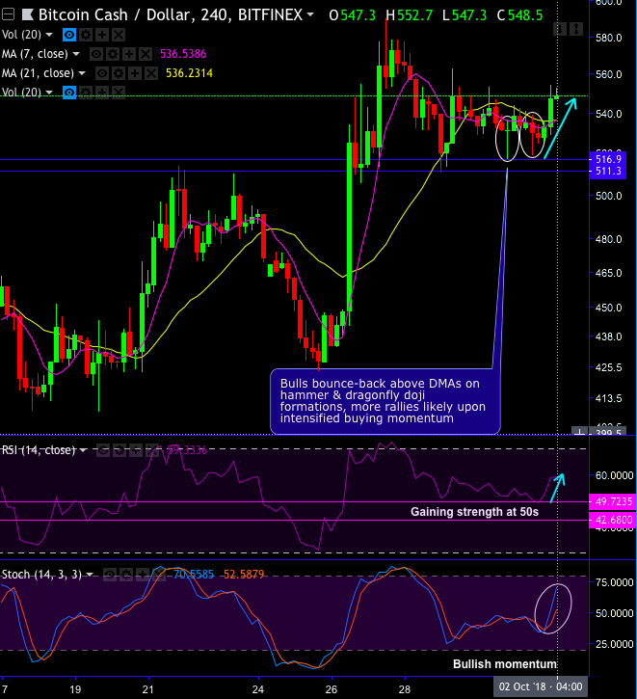
Task: Expand the RSI (14, close) dropdown arrow
Action: tap(83, 450)
